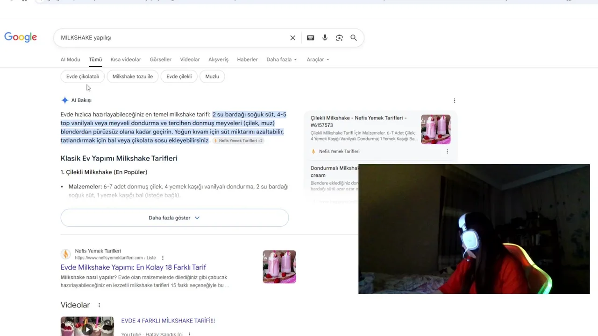This screenshot has width=598, height=336.
Task: Select the Muzlu filter chip
Action: point(212,77)
